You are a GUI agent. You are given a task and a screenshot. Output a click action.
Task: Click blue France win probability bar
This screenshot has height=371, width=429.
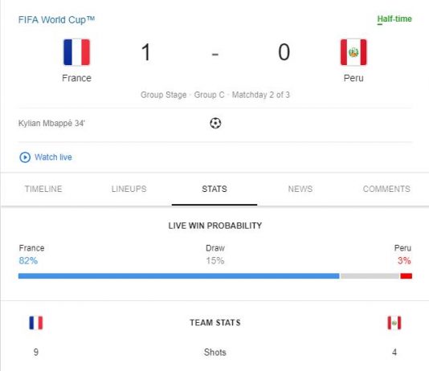[179, 276]
